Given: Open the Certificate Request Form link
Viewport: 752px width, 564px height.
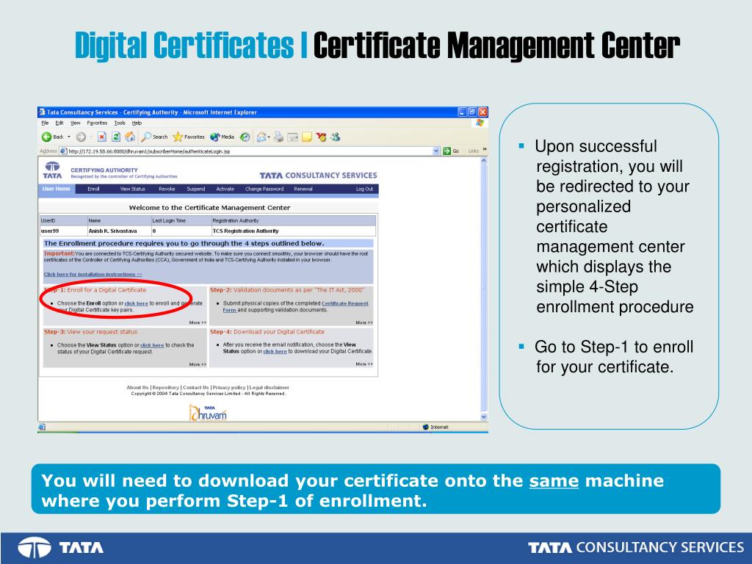Looking at the screenshot, I should [295, 306].
